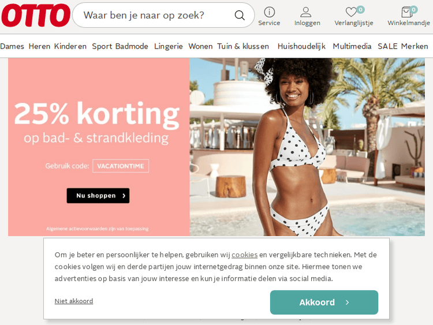Go to the Badmode category
This screenshot has width=433, height=325.
click(132, 46)
